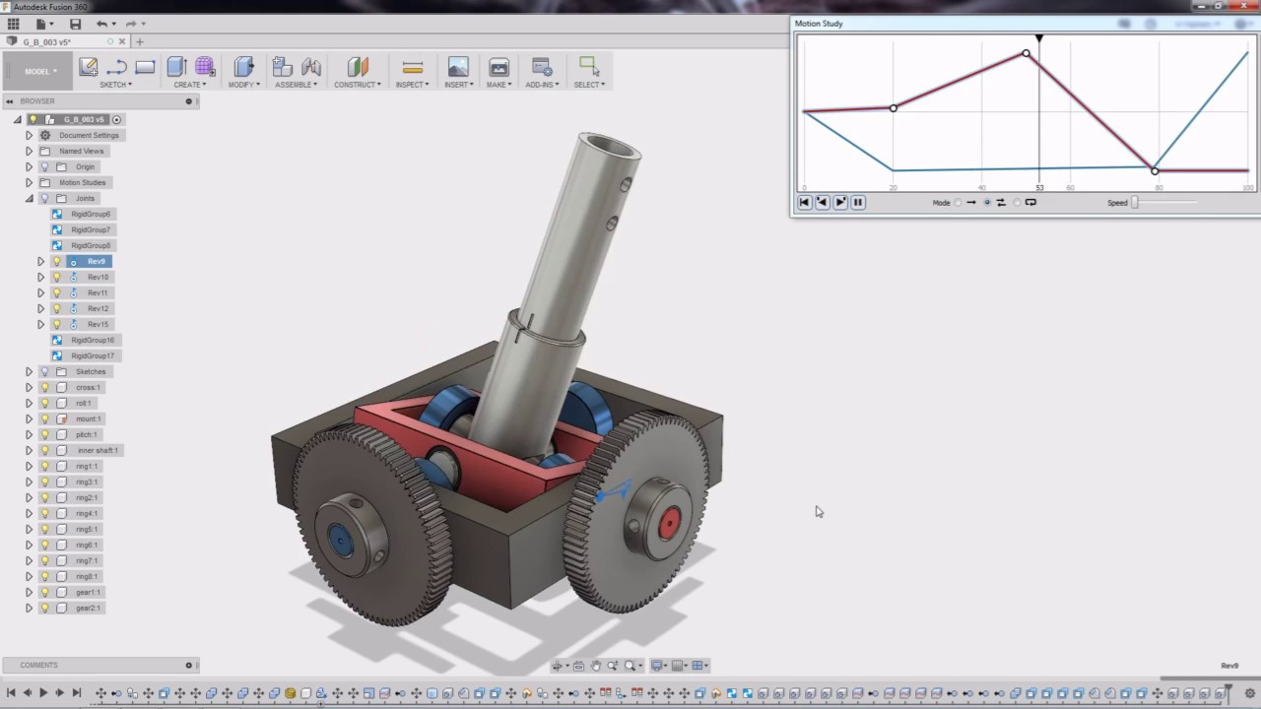
Task: Click the Pan hand navigation tool
Action: [x=595, y=666]
